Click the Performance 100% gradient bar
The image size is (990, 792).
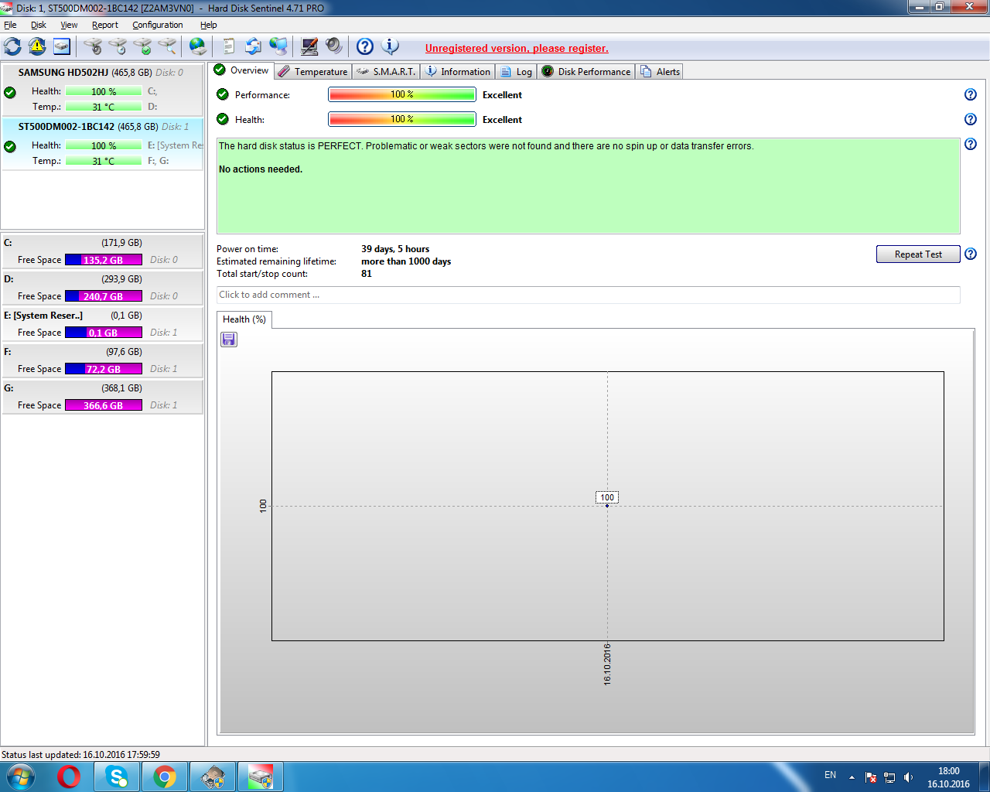click(x=402, y=94)
